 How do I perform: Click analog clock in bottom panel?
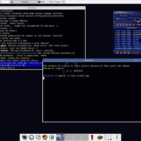(117, 137)
